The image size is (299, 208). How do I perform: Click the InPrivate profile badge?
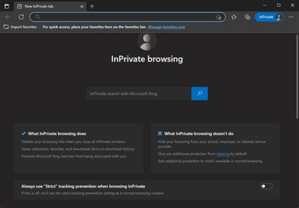tap(269, 17)
